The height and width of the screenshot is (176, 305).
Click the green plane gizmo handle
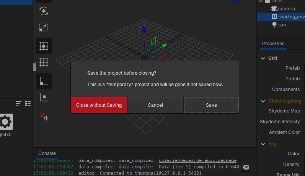153,41
